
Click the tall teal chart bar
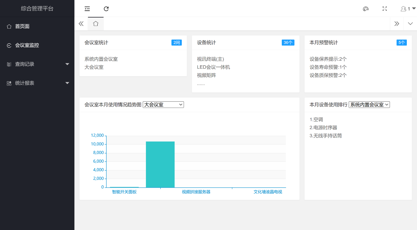coord(160,164)
